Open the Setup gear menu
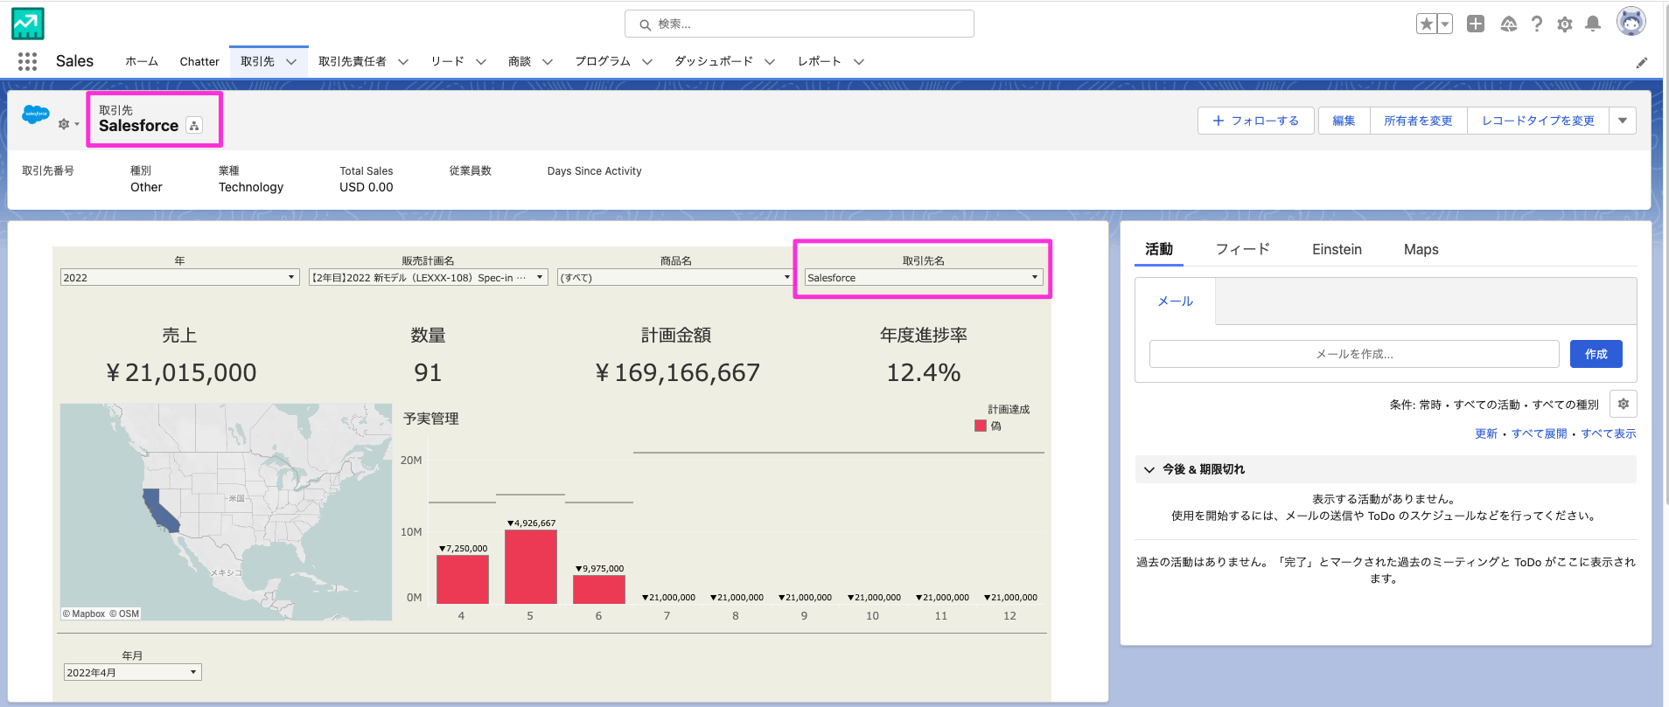Viewport: 1669px width, 707px height. 1565,24
